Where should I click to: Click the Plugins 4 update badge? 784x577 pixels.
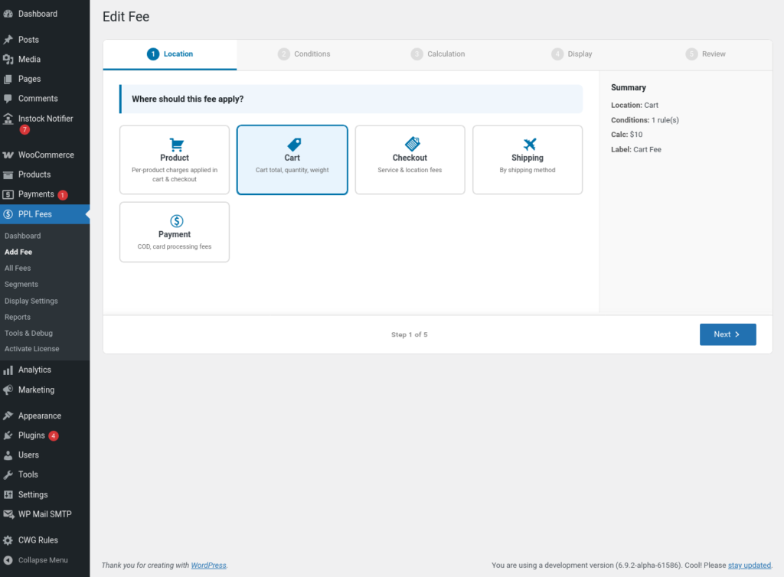54,435
